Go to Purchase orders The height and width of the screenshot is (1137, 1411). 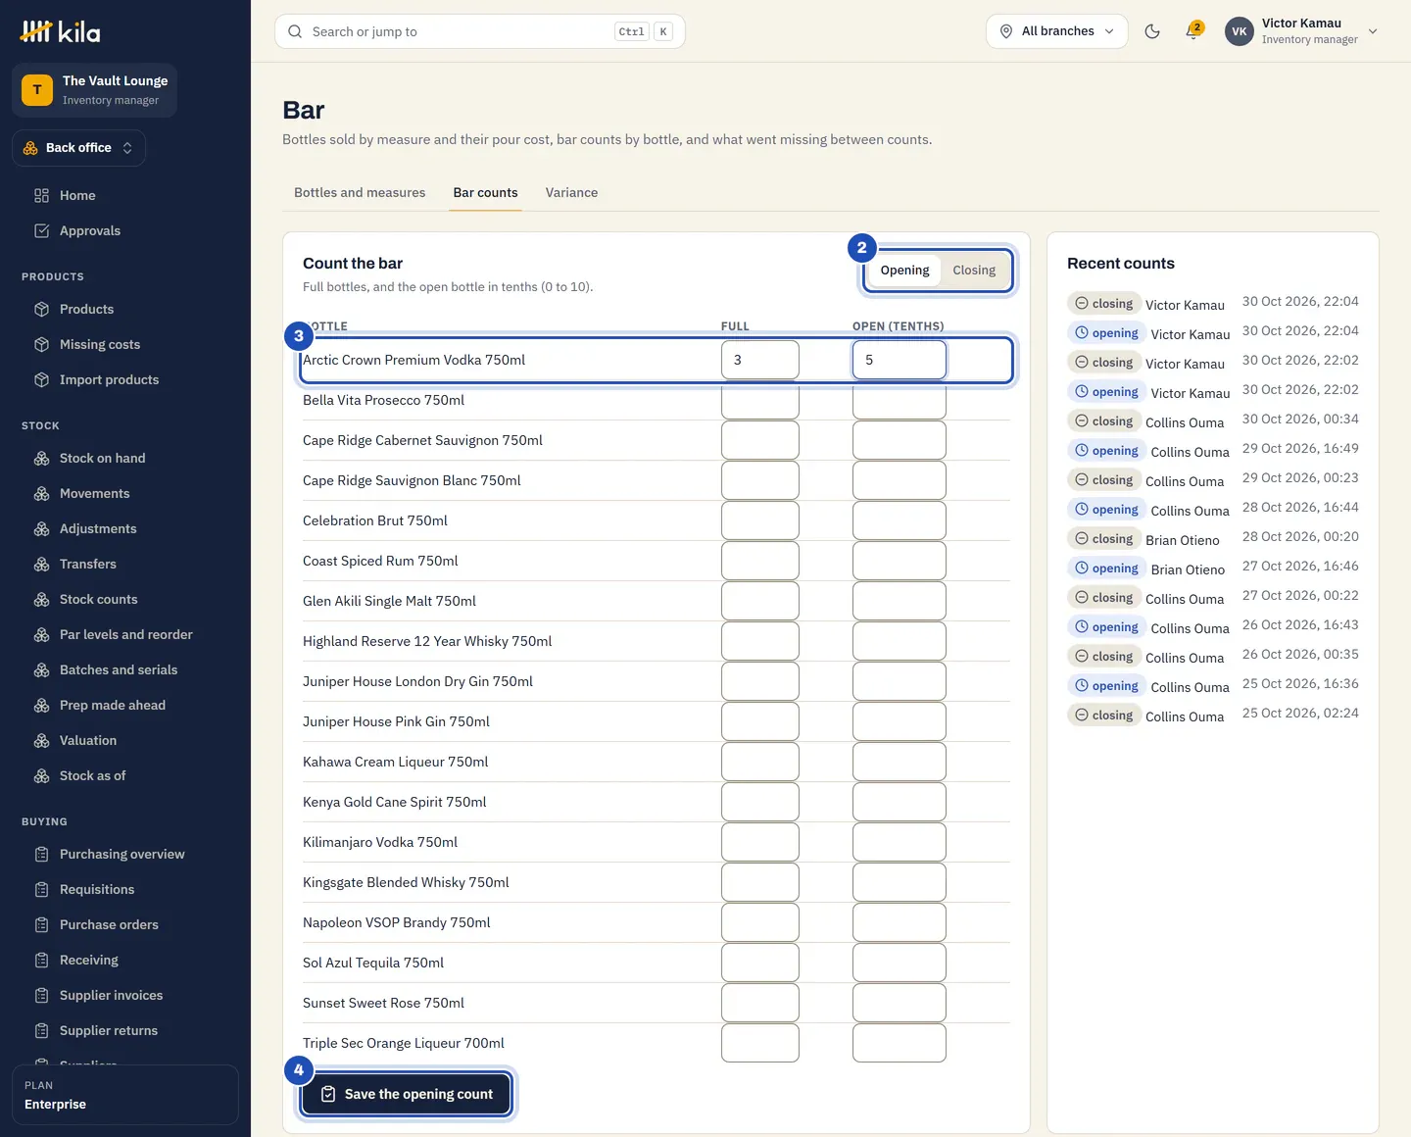[x=109, y=924]
